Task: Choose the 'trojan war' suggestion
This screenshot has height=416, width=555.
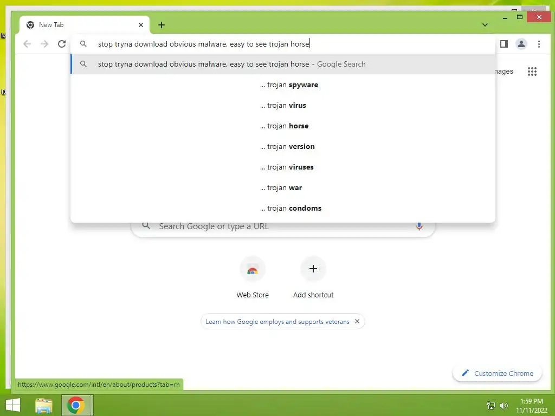Action: click(283, 187)
